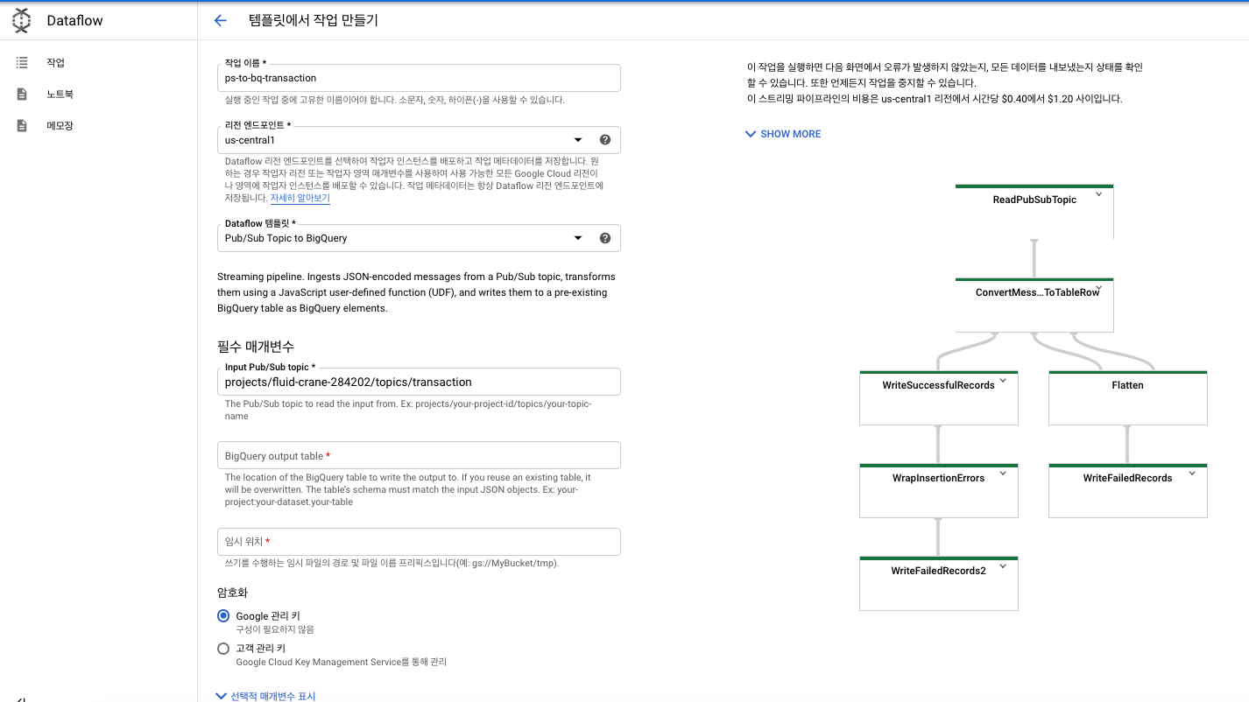Click the 임시 위치 input field
This screenshot has height=702, width=1249.
419,542
